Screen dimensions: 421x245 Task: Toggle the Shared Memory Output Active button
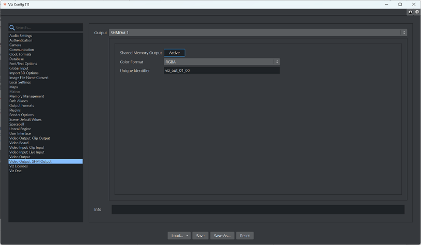coord(174,53)
